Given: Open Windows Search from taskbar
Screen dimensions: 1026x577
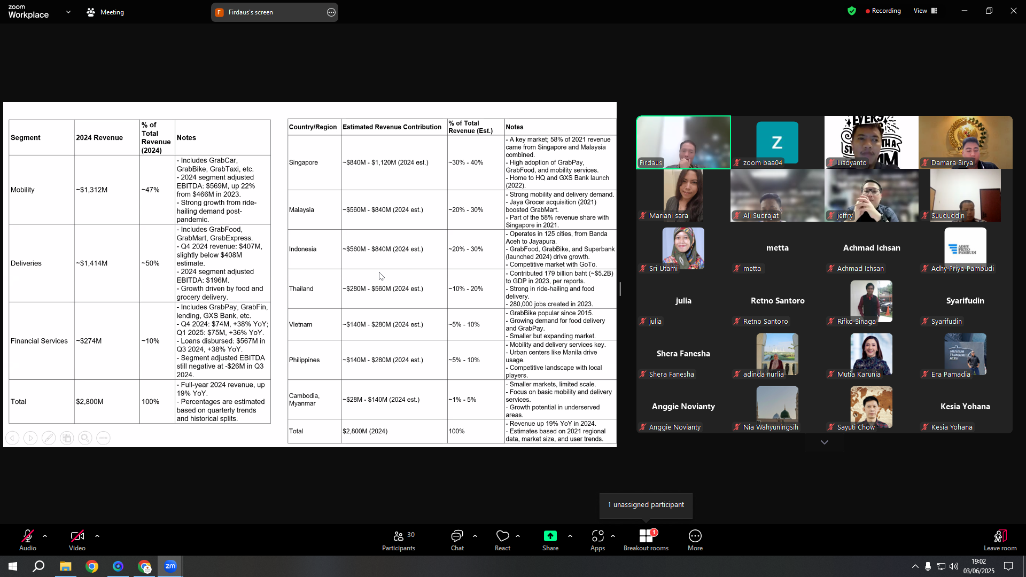Looking at the screenshot, I should [38, 566].
